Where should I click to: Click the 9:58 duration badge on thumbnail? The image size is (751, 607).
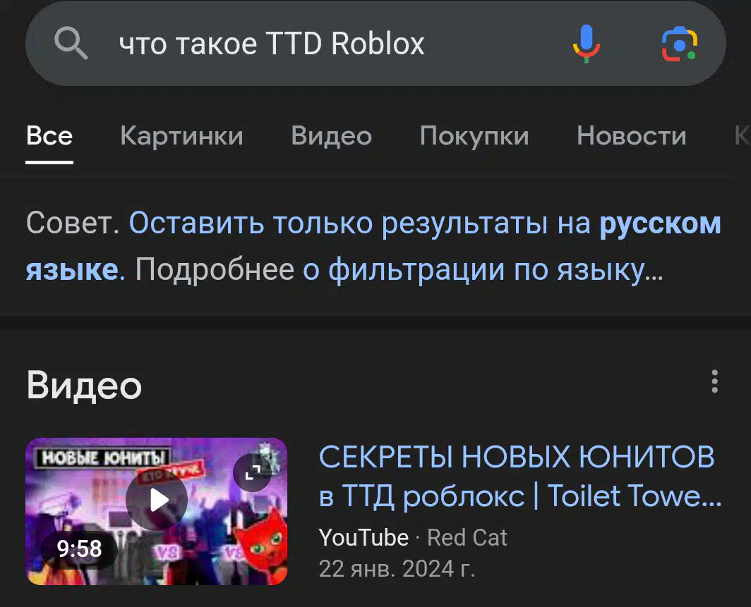tap(79, 548)
